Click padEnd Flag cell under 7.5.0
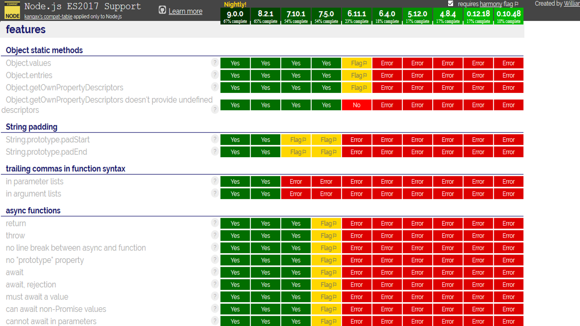 pos(326,152)
